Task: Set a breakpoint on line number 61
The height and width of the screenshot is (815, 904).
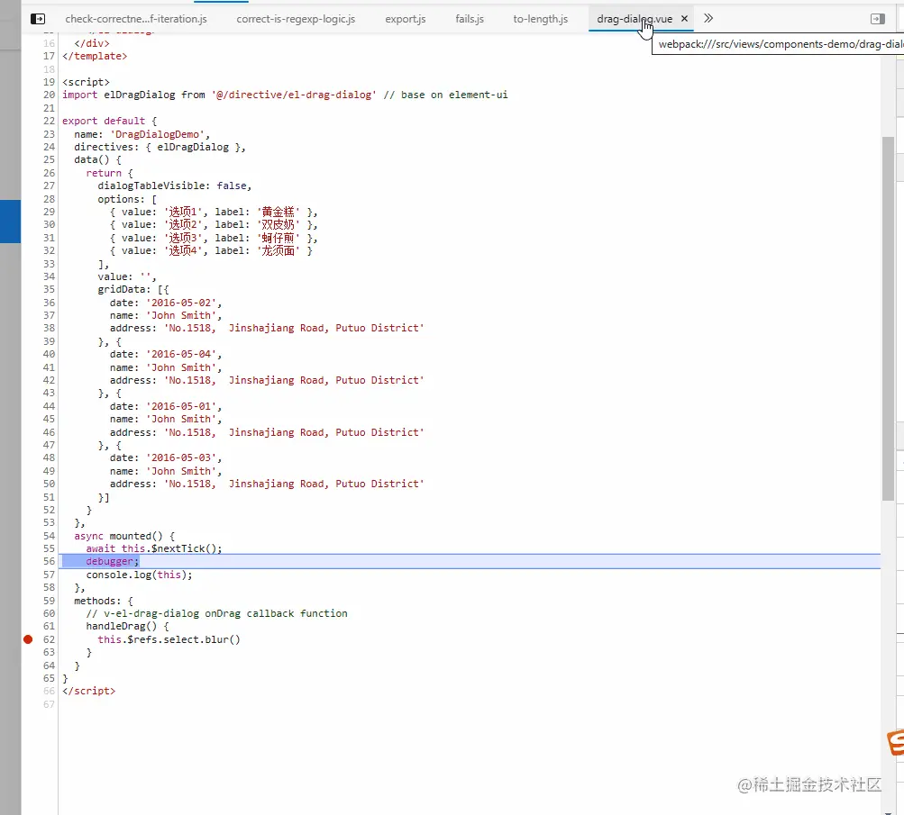Action: click(49, 627)
